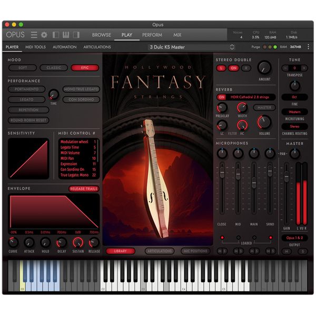Click the Reverb LC filter knob
This screenshot has height=316, width=316.
point(222,125)
